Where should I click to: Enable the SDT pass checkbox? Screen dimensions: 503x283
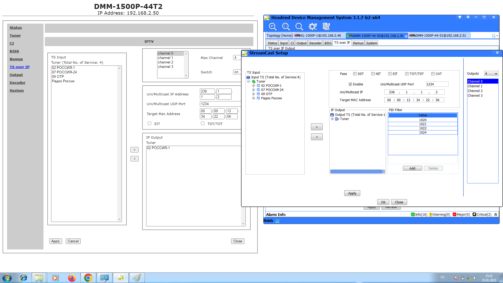[x=355, y=74]
